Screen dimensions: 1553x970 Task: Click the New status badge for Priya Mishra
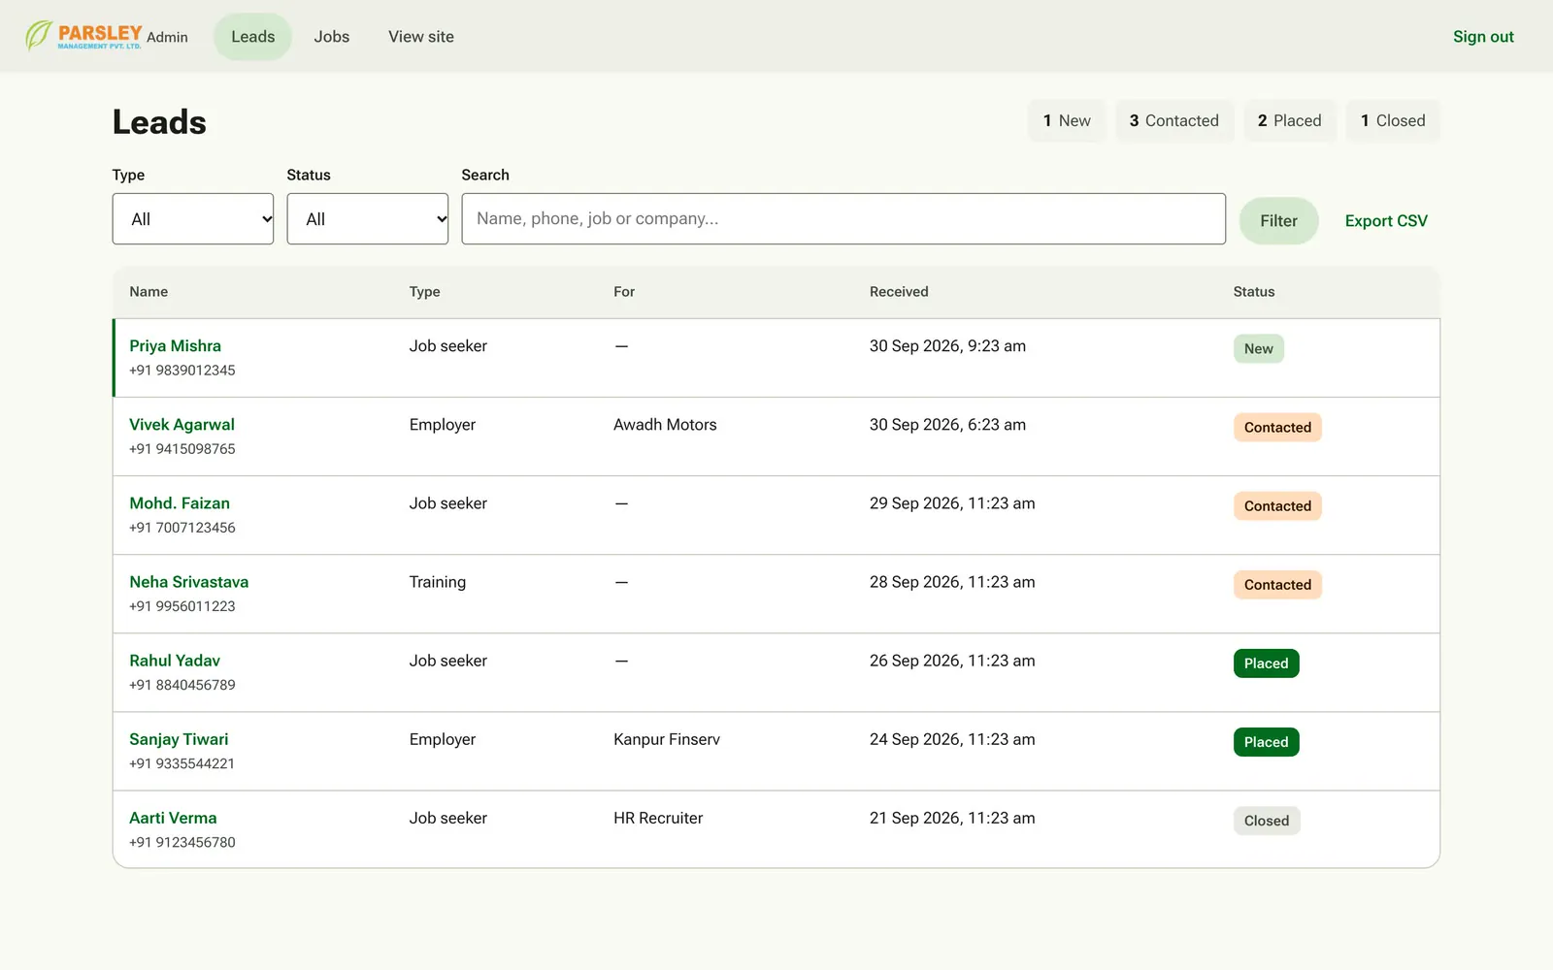pyautogui.click(x=1258, y=349)
